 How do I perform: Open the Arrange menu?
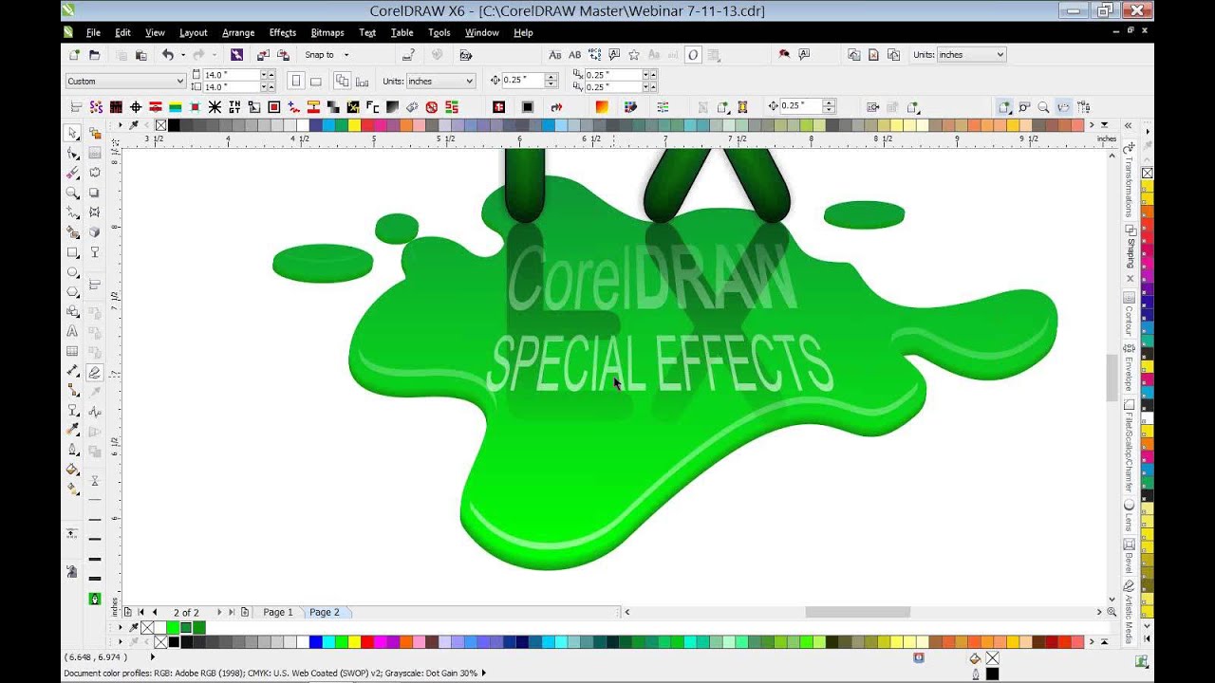238,32
